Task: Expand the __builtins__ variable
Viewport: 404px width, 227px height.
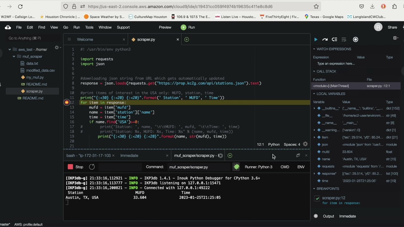Action: [x=314, y=108]
